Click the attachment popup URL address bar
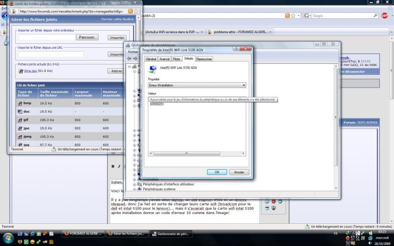 pyautogui.click(x=71, y=11)
